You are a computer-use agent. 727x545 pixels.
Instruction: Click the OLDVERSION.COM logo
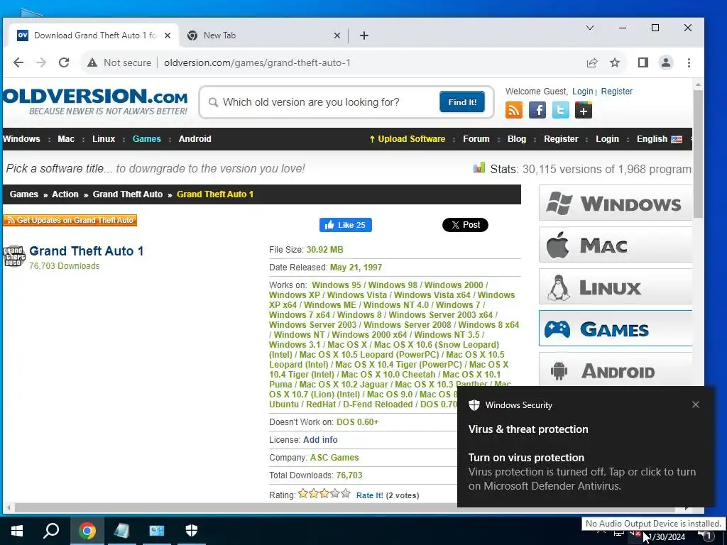(95, 101)
